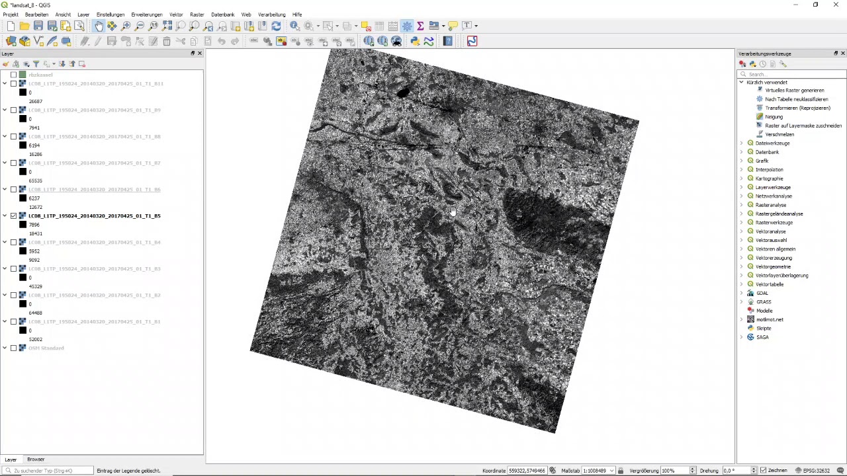Viewport: 847px width, 476px height.
Task: Click the Koordinate input field
Action: (527, 471)
